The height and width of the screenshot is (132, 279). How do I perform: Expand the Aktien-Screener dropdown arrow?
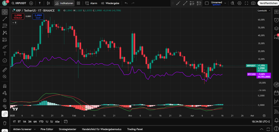click(x=35, y=129)
